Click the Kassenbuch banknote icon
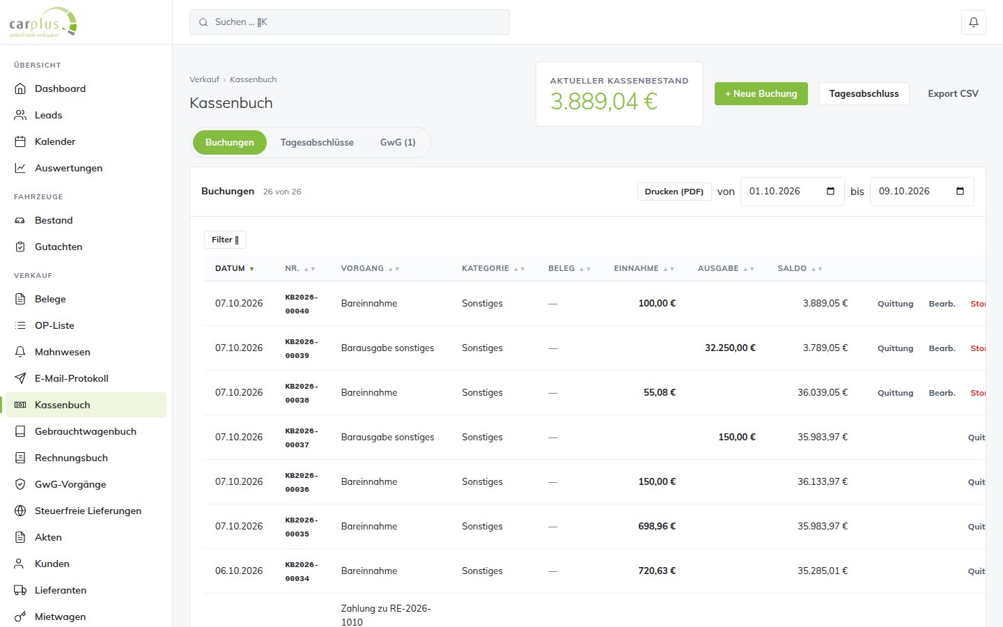Screen dimensions: 1003x627 click(x=20, y=405)
